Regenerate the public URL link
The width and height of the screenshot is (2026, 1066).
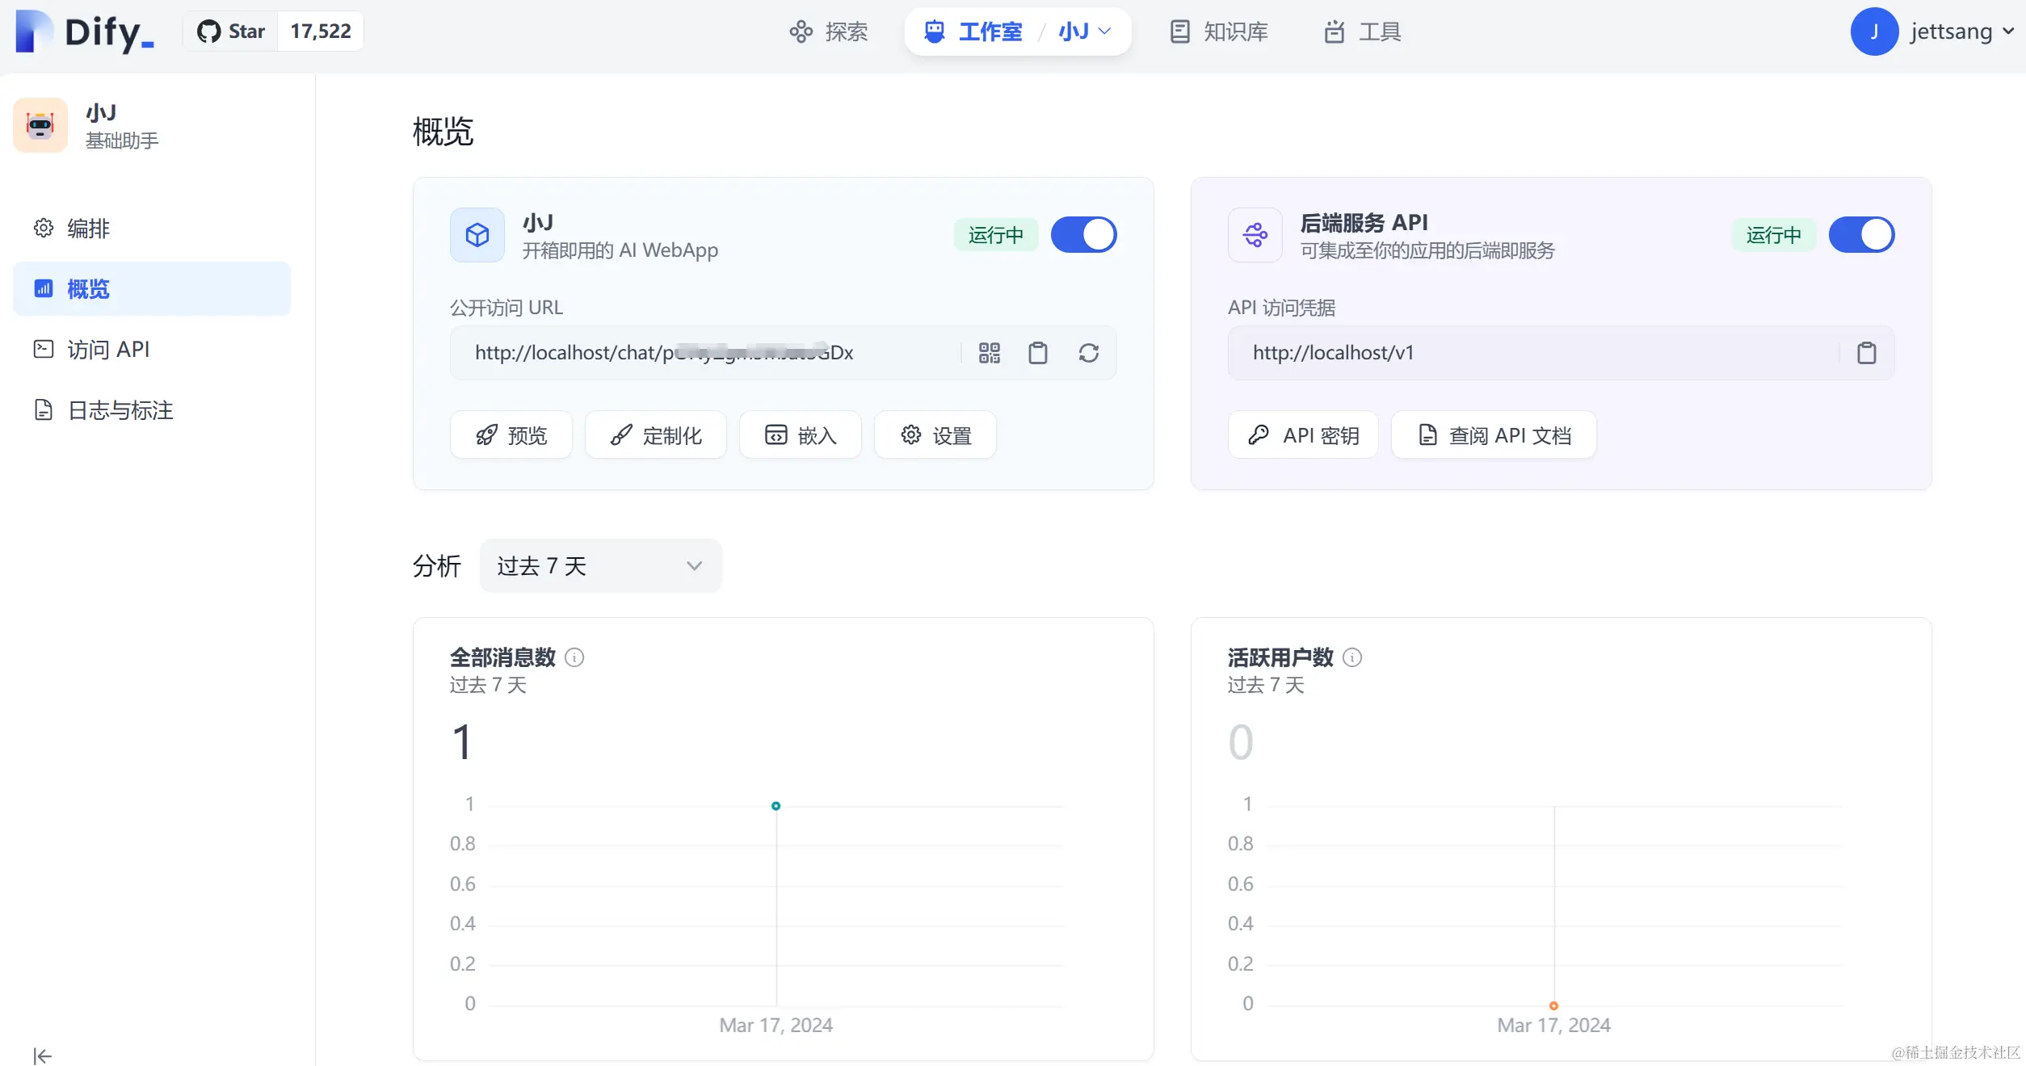click(1088, 353)
